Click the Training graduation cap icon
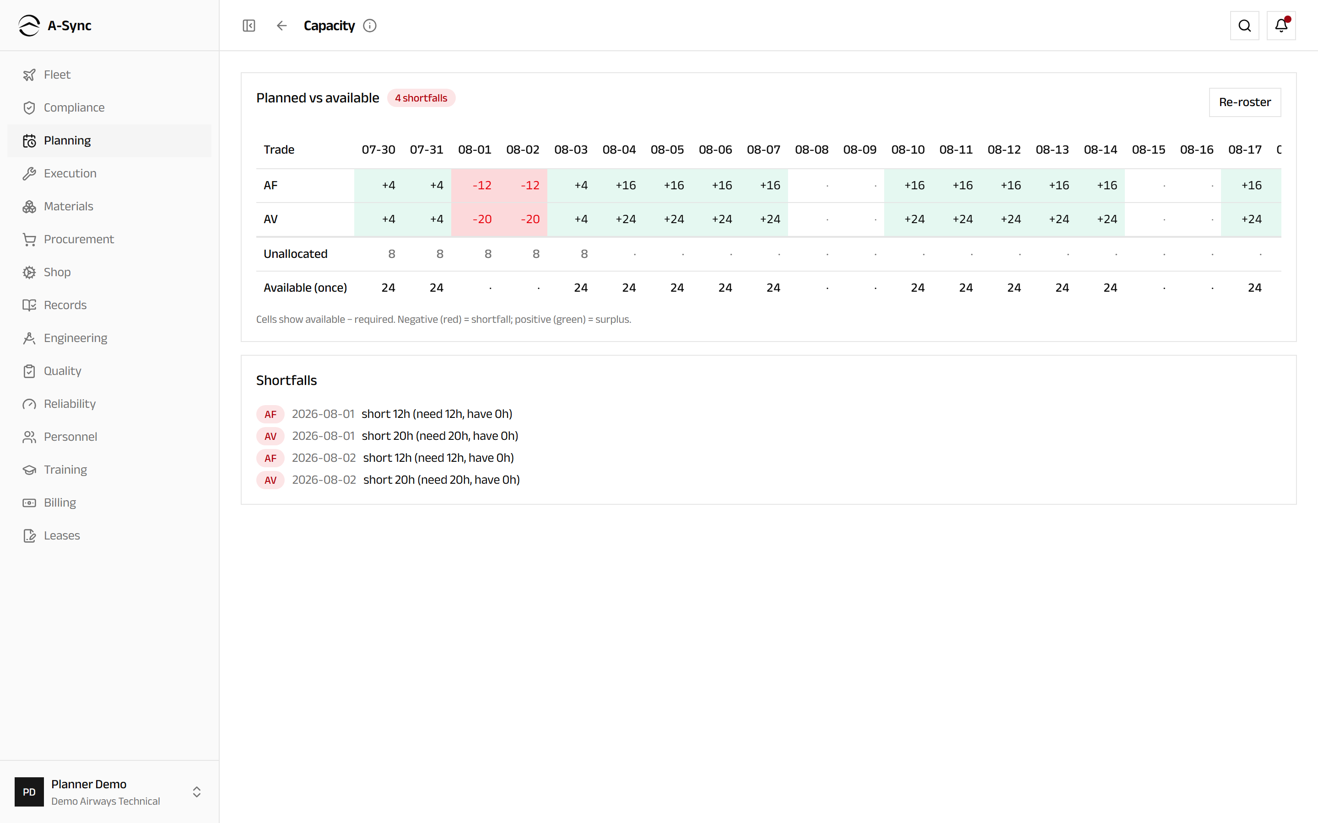 pos(29,470)
